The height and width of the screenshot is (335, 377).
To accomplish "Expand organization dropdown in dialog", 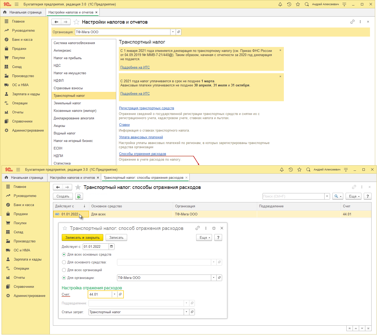I will point(214,278).
